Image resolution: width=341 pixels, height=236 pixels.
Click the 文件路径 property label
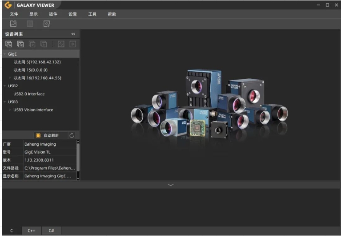pyautogui.click(x=11, y=168)
